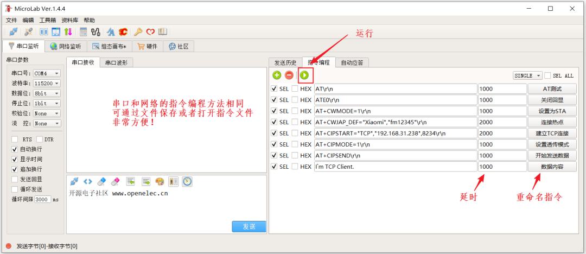Image resolution: width=586 pixels, height=254 pixels.
Task: Click the 2000 delay field of AT+CWJAP_DEF row
Action: [502, 122]
